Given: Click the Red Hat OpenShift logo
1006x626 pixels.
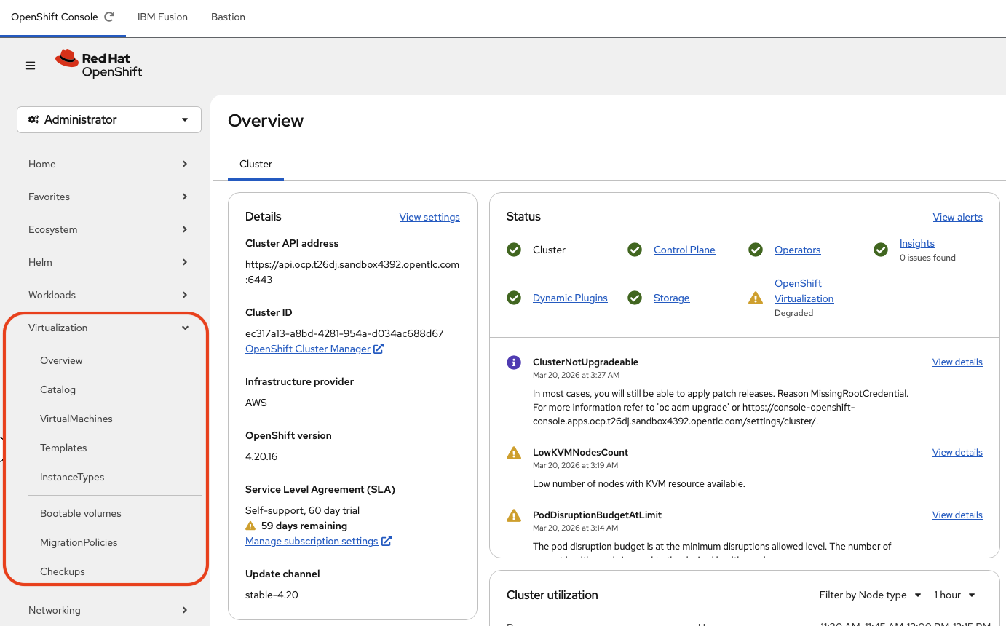Looking at the screenshot, I should coord(99,64).
